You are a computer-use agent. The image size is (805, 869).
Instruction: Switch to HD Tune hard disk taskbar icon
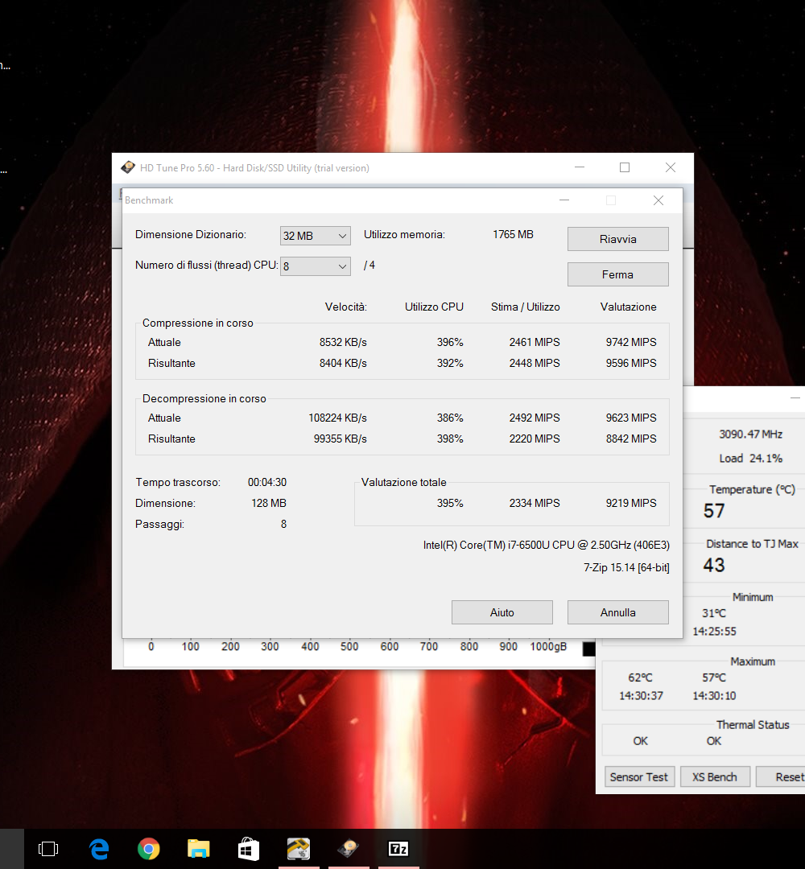point(349,849)
